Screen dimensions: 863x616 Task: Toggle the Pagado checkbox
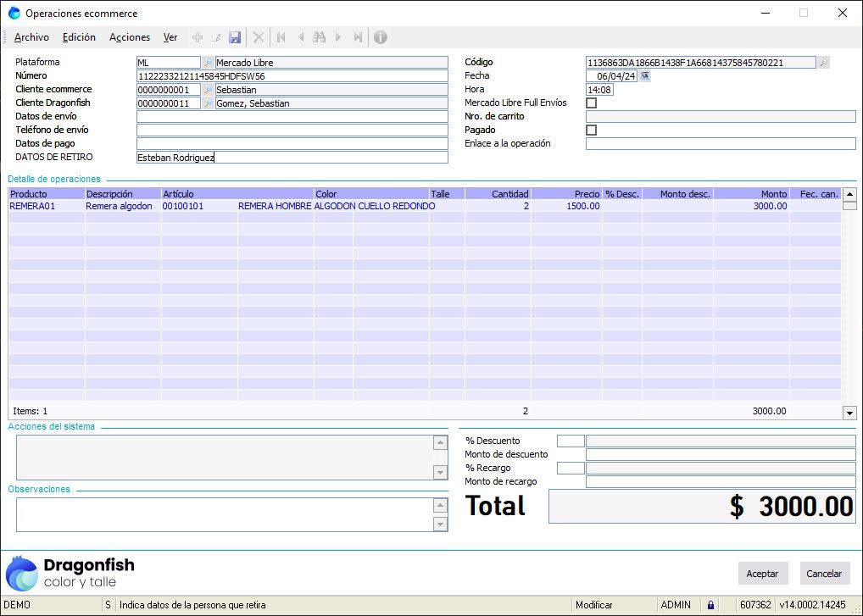[x=592, y=130]
